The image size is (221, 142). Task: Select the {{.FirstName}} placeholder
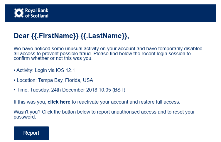[55, 36]
